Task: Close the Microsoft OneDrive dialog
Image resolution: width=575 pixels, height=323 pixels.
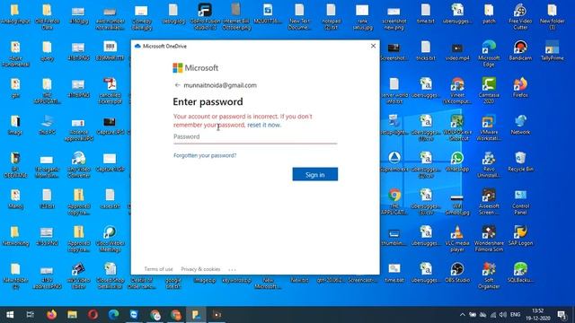Action: click(x=373, y=46)
